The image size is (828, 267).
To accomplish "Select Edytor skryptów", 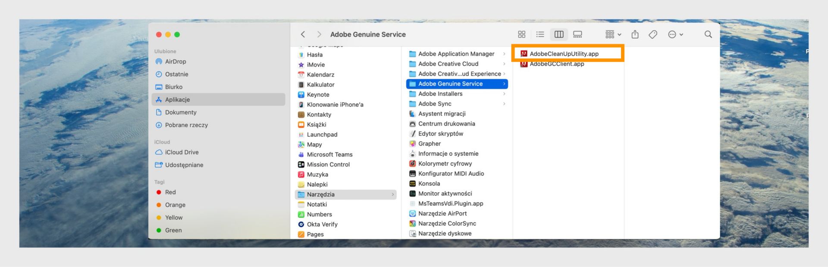I will 457,134.
